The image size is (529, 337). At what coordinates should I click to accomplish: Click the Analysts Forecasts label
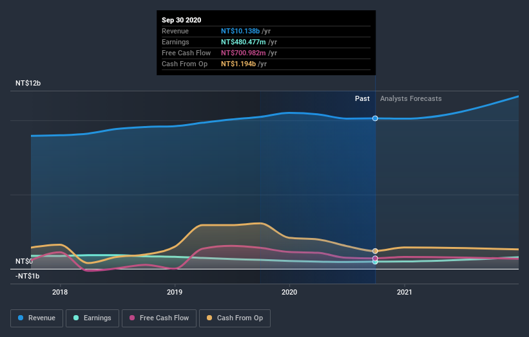click(411, 98)
